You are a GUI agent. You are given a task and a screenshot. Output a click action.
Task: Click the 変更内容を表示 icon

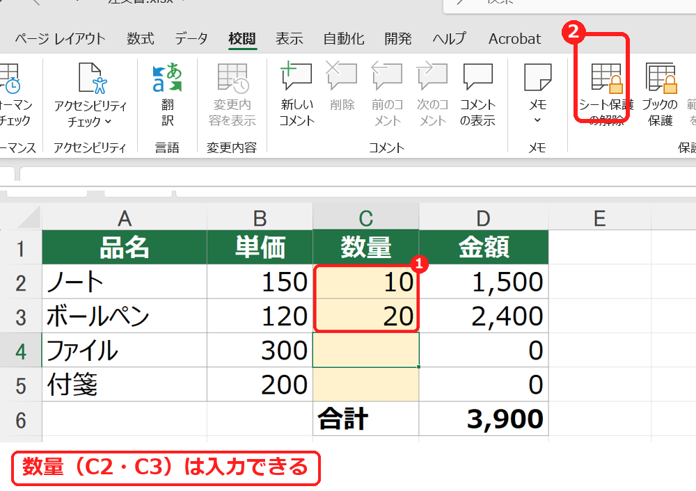232,78
